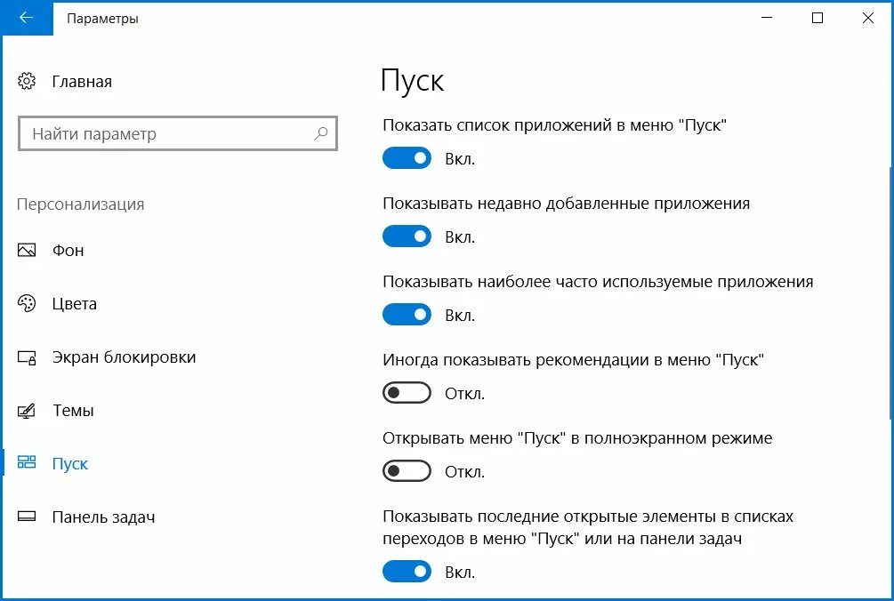The image size is (894, 601).
Task: Click the Панель задач icon
Action: 27,517
